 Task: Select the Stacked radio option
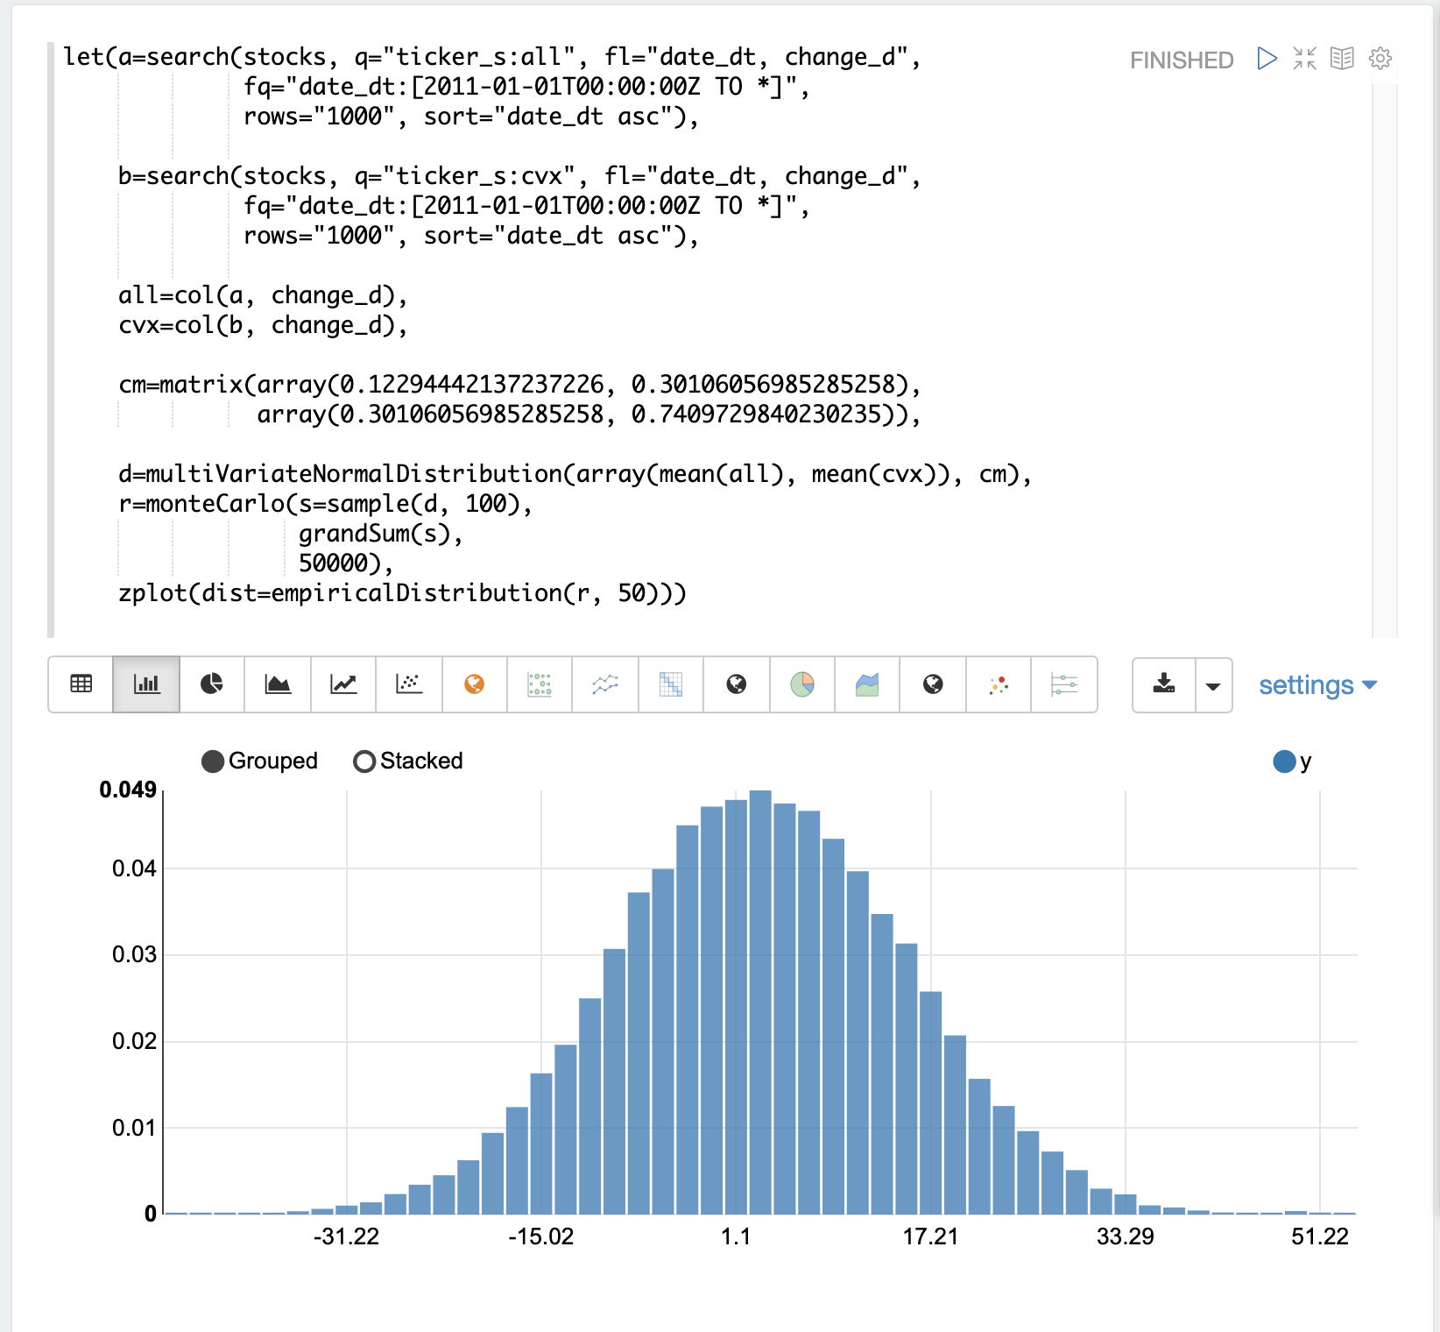tap(364, 762)
